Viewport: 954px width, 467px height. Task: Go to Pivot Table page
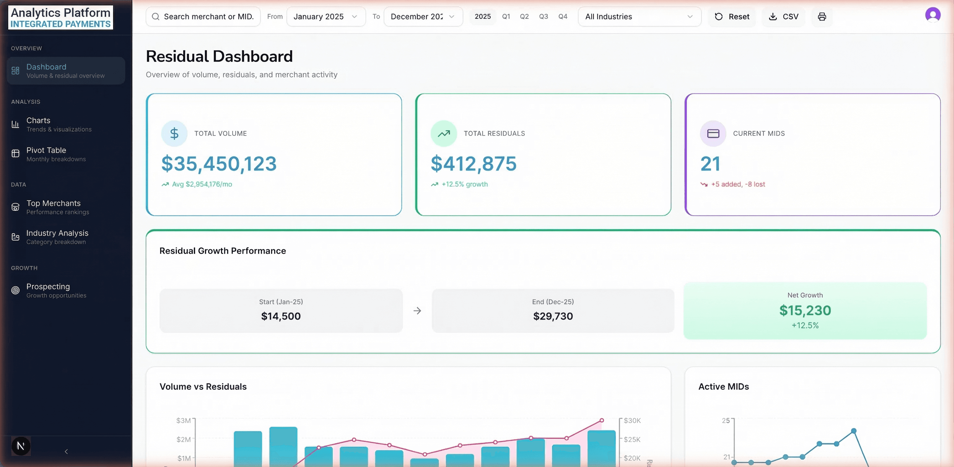pos(66,154)
